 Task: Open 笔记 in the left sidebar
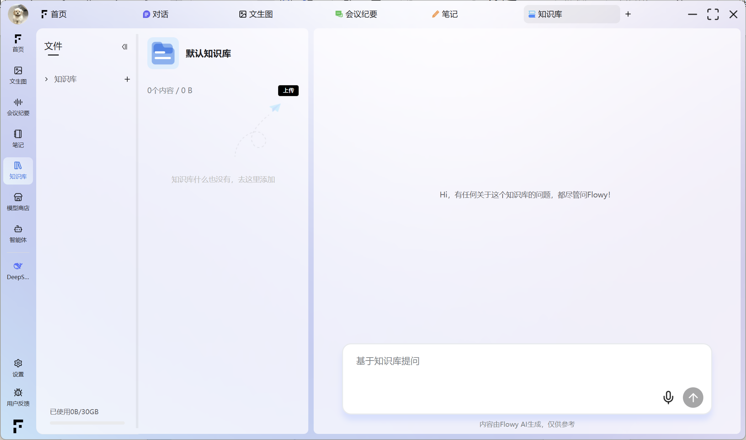pos(18,138)
